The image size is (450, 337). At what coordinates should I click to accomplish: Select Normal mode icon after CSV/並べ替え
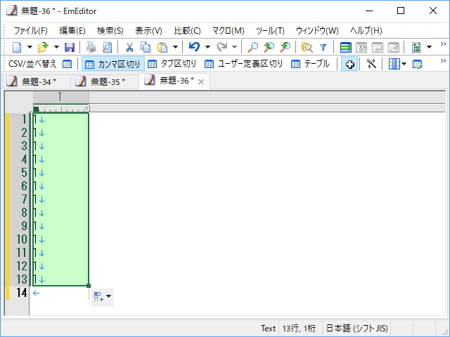(67, 64)
